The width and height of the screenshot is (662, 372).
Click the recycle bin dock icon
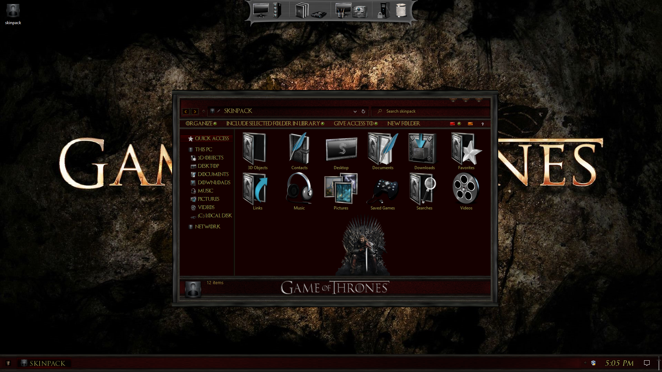(x=401, y=10)
